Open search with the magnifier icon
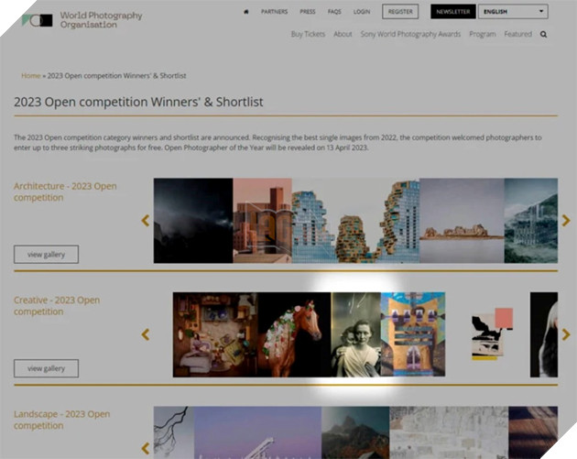The height and width of the screenshot is (459, 577). click(544, 35)
